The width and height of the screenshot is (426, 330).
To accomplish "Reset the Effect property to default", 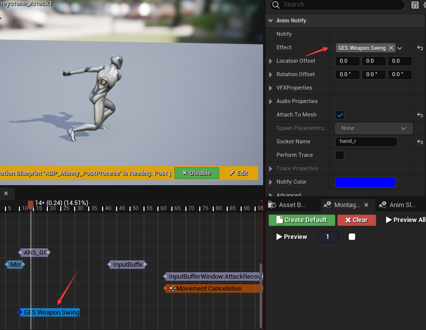I will [420, 48].
